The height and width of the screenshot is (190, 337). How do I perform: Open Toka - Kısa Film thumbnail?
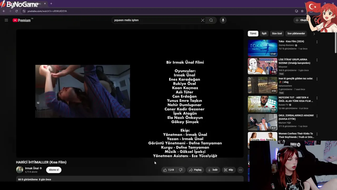coord(262,48)
